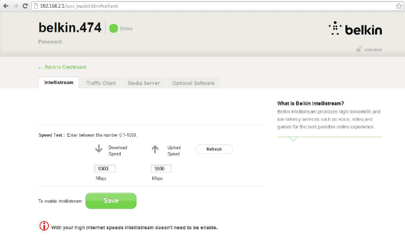Click the unlocked status text

click(373, 50)
